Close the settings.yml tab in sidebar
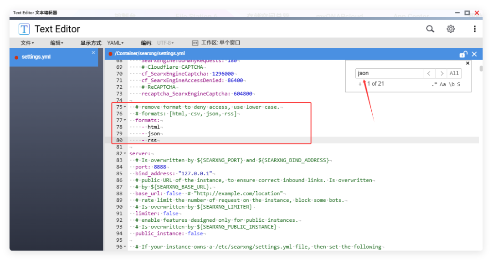The image size is (492, 260). [93, 53]
